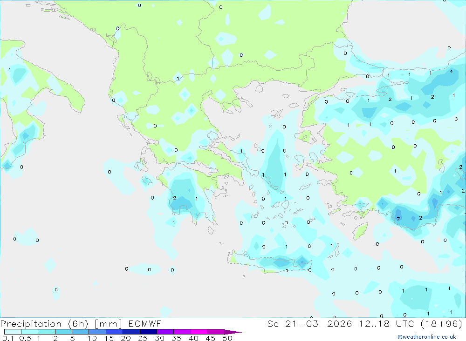Click the legend label '40'
Screen dimensions: 466x341
193,338
